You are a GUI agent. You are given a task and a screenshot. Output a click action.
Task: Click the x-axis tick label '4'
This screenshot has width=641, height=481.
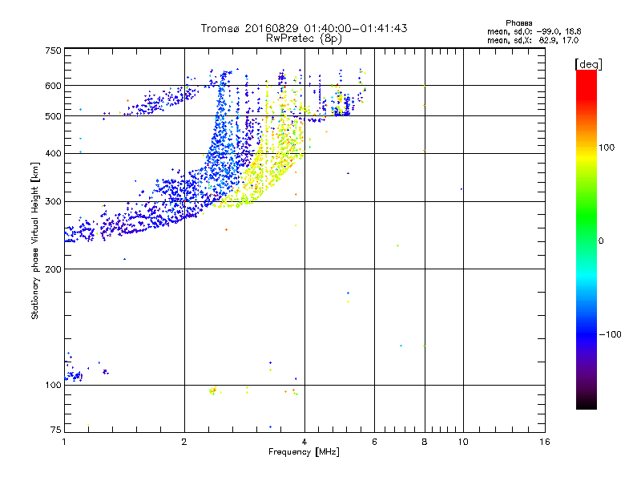304,442
